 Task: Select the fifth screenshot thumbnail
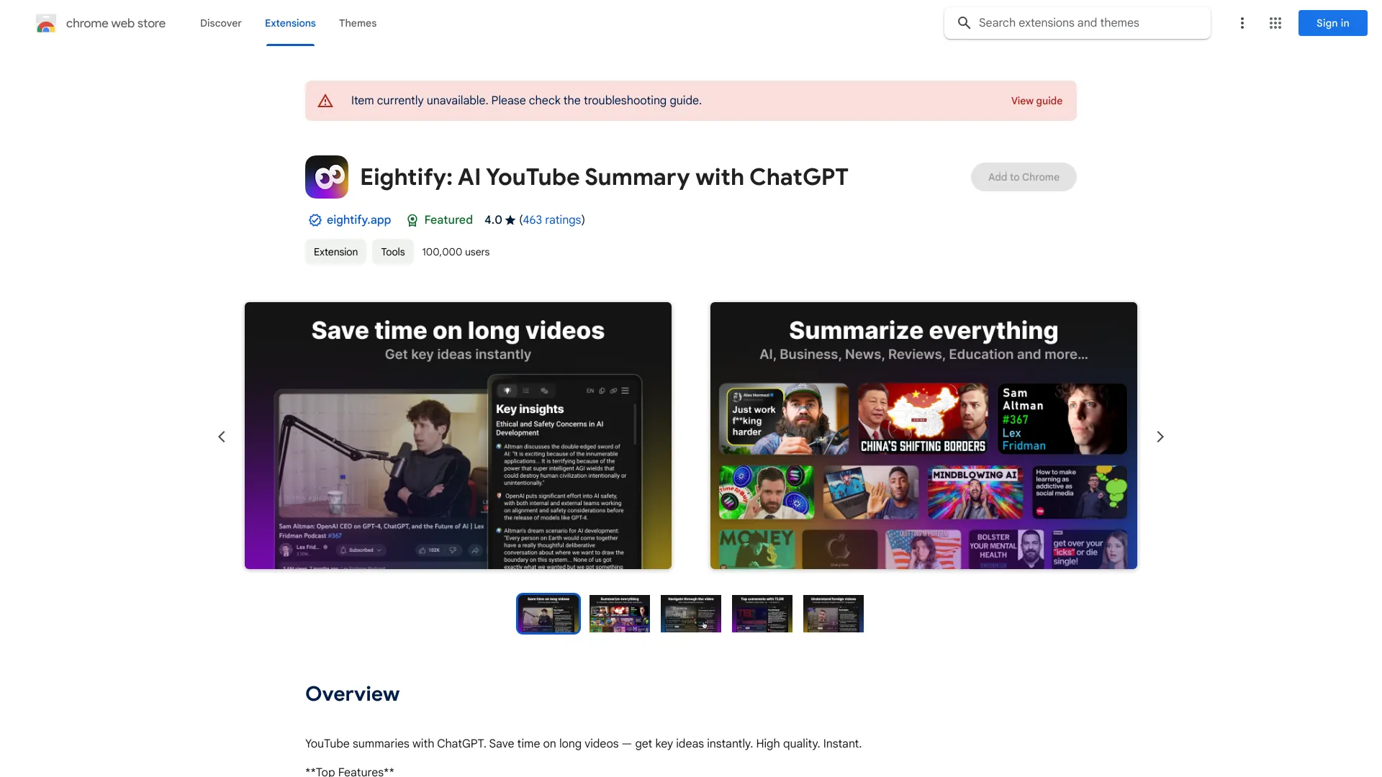[x=832, y=614]
